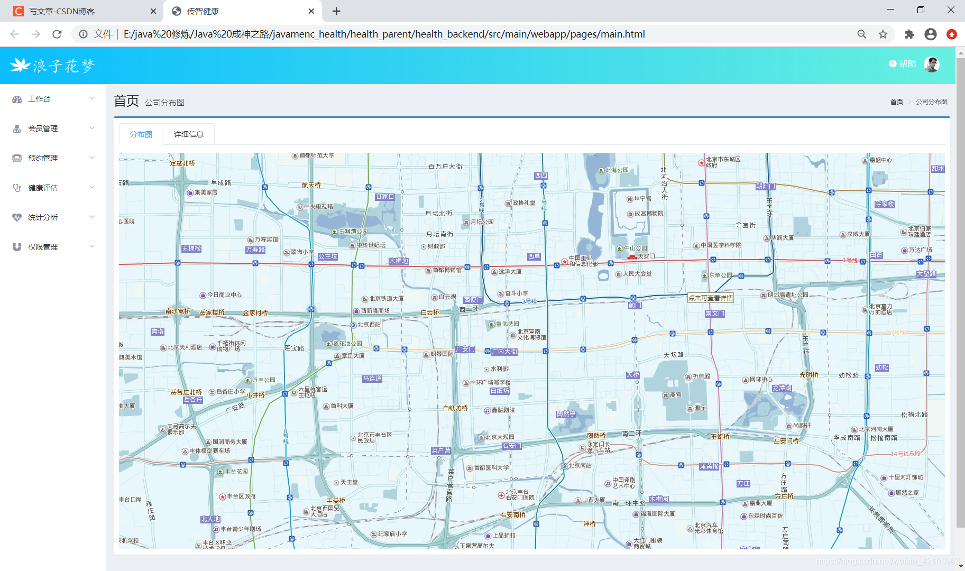Click the 玉渊潭公园 marker on map
Screen dimensions: 965x571
(x=335, y=232)
